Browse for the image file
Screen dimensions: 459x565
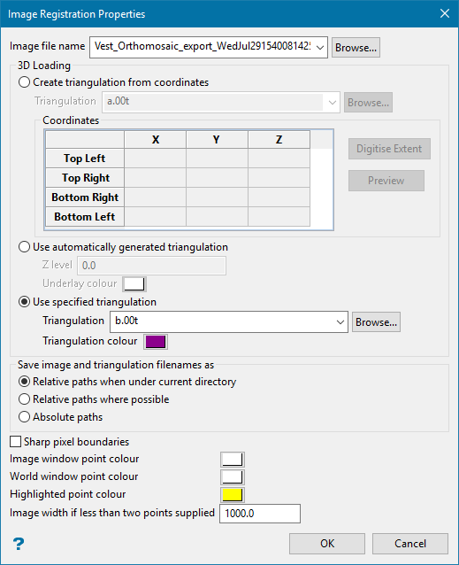(356, 48)
